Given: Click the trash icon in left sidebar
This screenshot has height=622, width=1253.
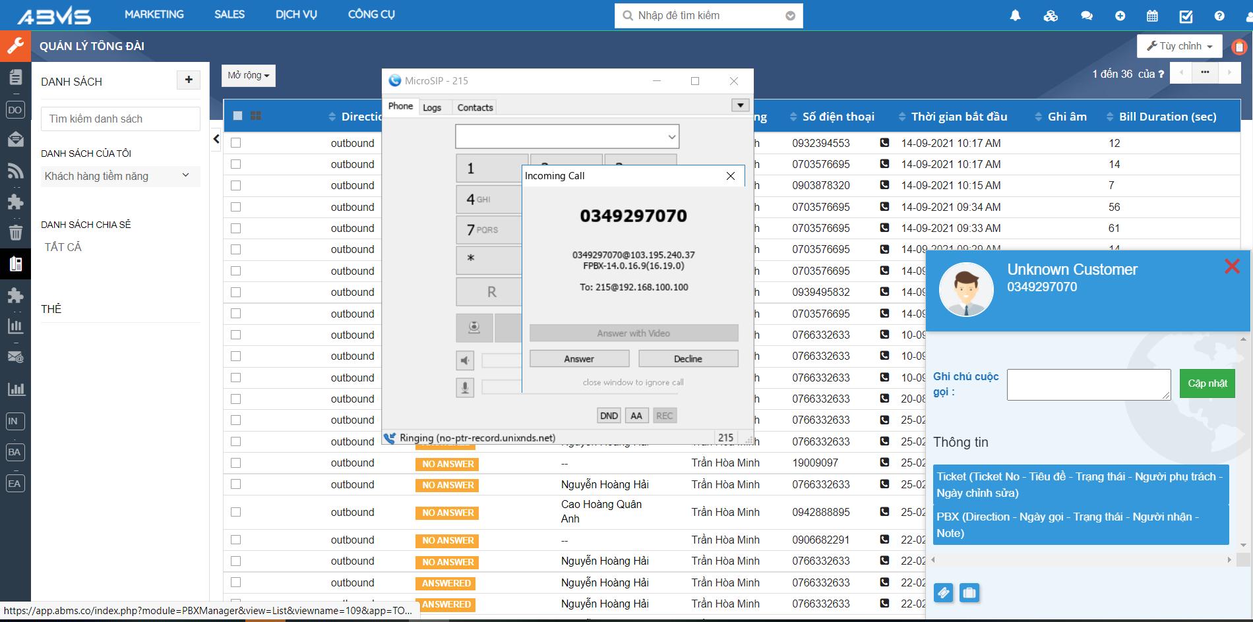Looking at the screenshot, I should [x=15, y=232].
